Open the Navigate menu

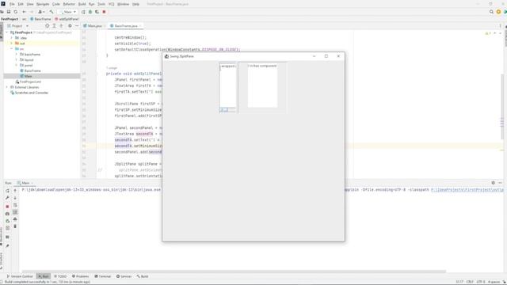(x=43, y=4)
